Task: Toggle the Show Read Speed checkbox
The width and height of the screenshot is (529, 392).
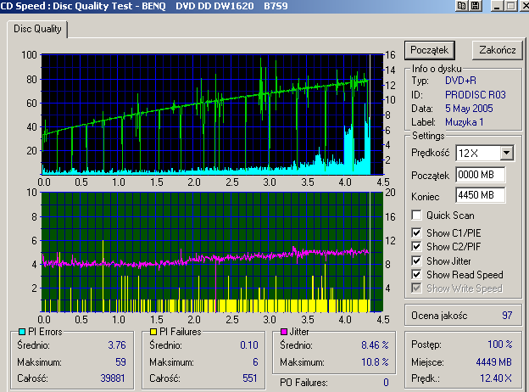Action: click(x=416, y=275)
